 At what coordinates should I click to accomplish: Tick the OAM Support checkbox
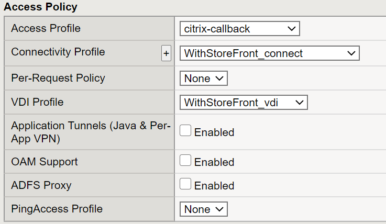pos(185,161)
